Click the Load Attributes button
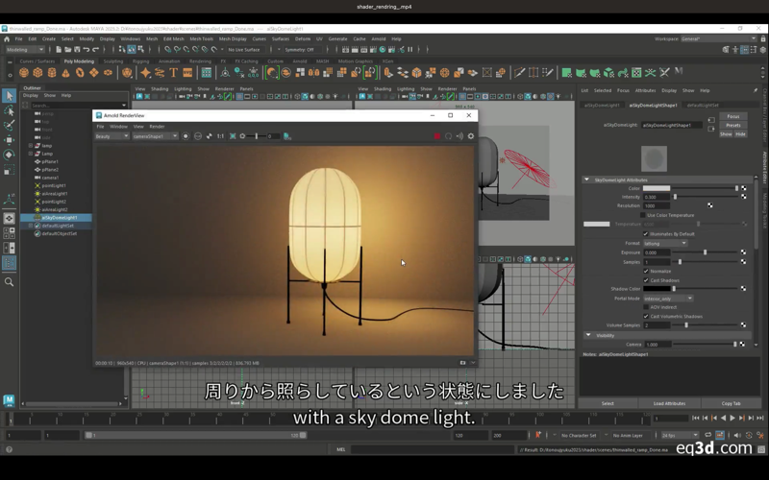Image resolution: width=769 pixels, height=480 pixels. coord(669,403)
